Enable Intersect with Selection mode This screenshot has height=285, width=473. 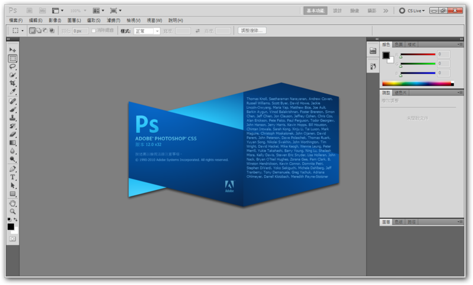pos(52,31)
